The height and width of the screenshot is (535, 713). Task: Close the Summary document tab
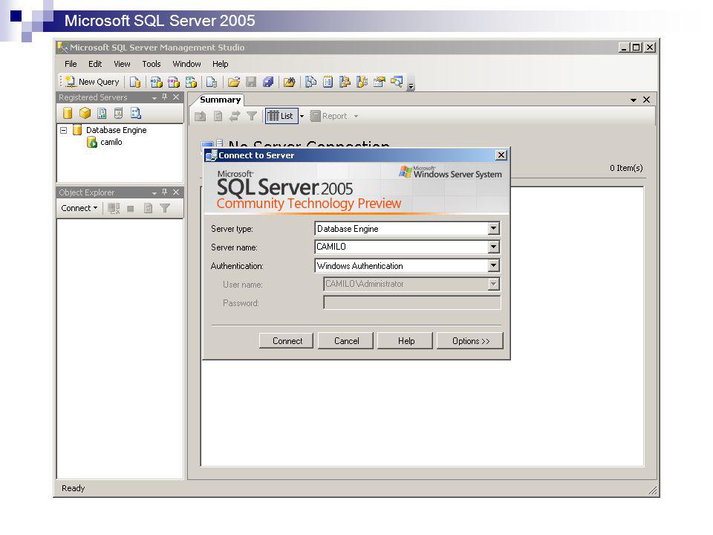[646, 100]
